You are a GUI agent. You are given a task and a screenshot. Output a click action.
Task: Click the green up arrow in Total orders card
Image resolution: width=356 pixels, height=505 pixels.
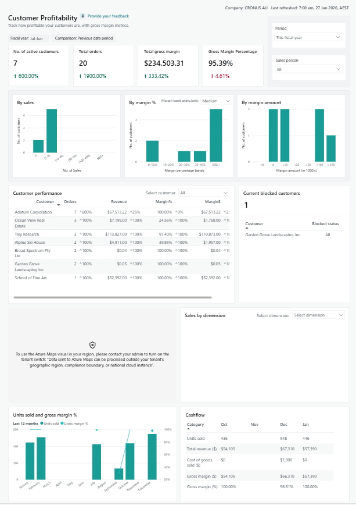[x=80, y=76]
